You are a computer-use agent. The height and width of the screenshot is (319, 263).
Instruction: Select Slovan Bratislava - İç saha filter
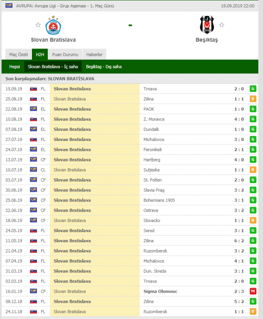53,67
